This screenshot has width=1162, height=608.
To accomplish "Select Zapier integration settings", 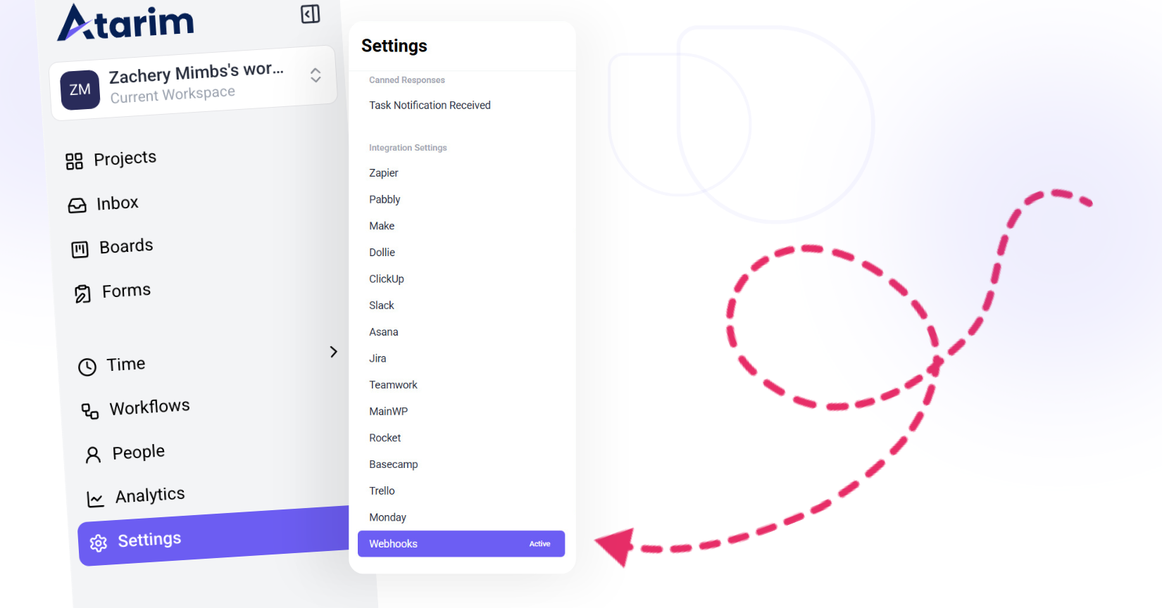I will tap(384, 173).
